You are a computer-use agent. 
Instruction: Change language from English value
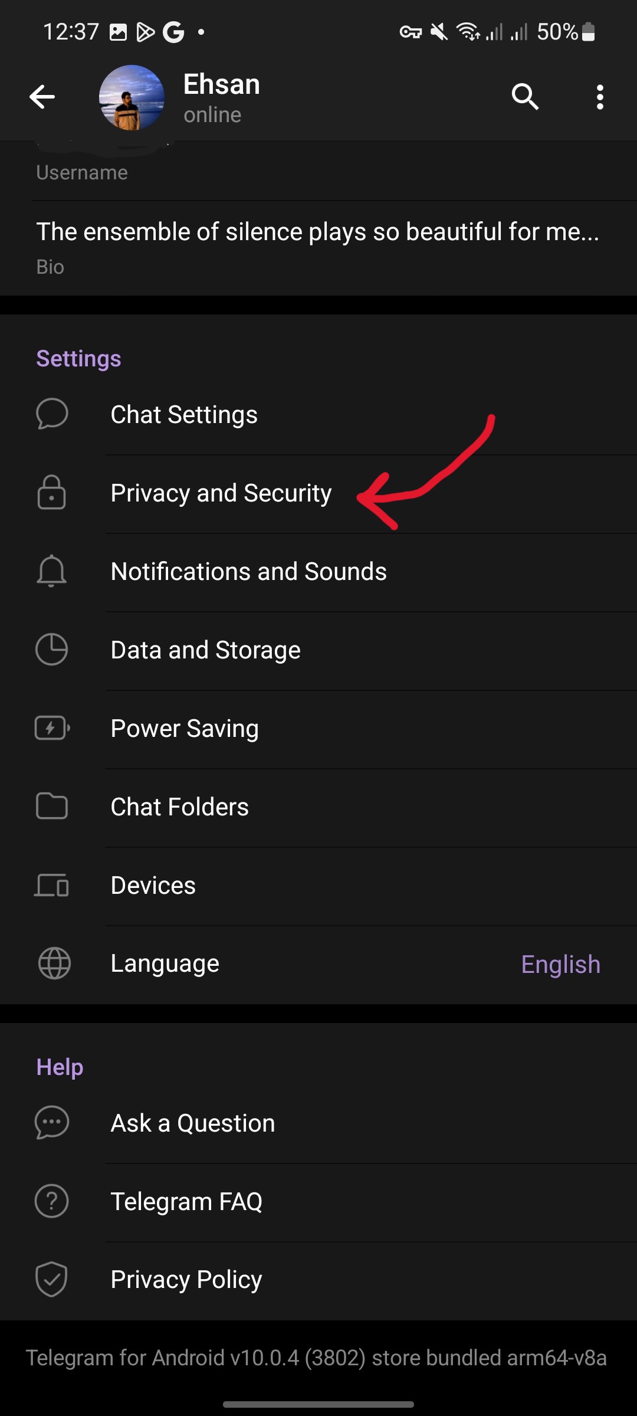click(560, 965)
